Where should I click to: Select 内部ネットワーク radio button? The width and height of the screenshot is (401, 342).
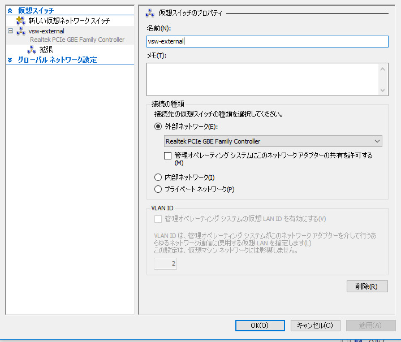[x=158, y=178]
